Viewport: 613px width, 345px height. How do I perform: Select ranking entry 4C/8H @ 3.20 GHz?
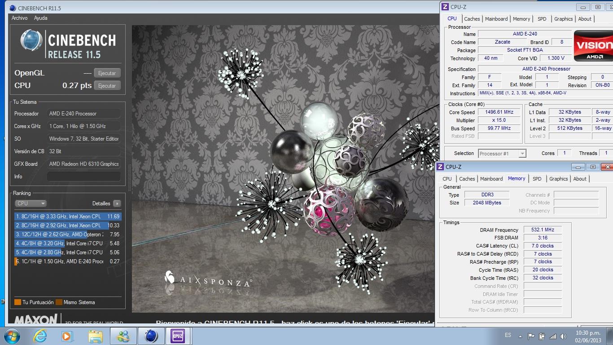[x=68, y=243]
